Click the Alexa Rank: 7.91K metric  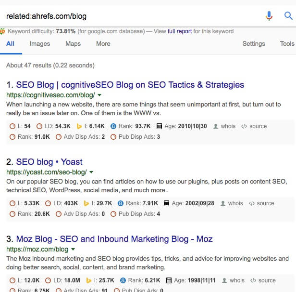pyautogui.click(x=138, y=203)
